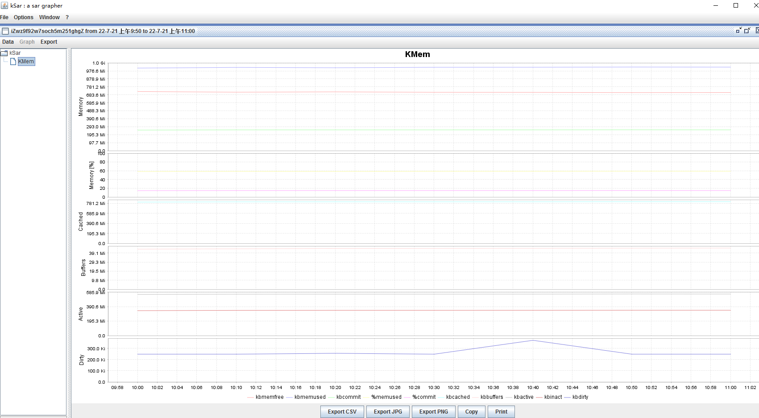Click the Buffers axis label
This screenshot has height=418, width=759.
coord(83,268)
